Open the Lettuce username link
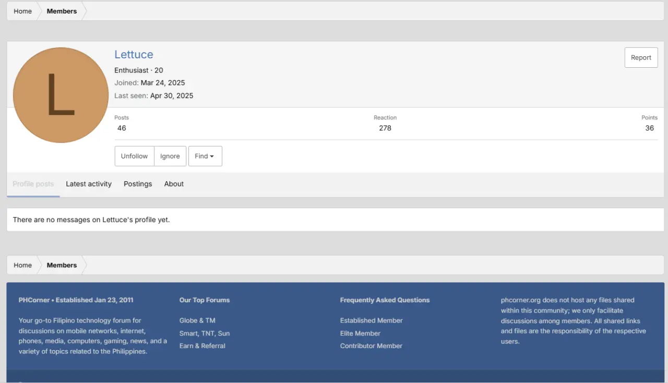This screenshot has width=668, height=383. [x=134, y=55]
